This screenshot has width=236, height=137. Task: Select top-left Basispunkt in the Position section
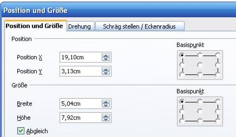[182, 55]
